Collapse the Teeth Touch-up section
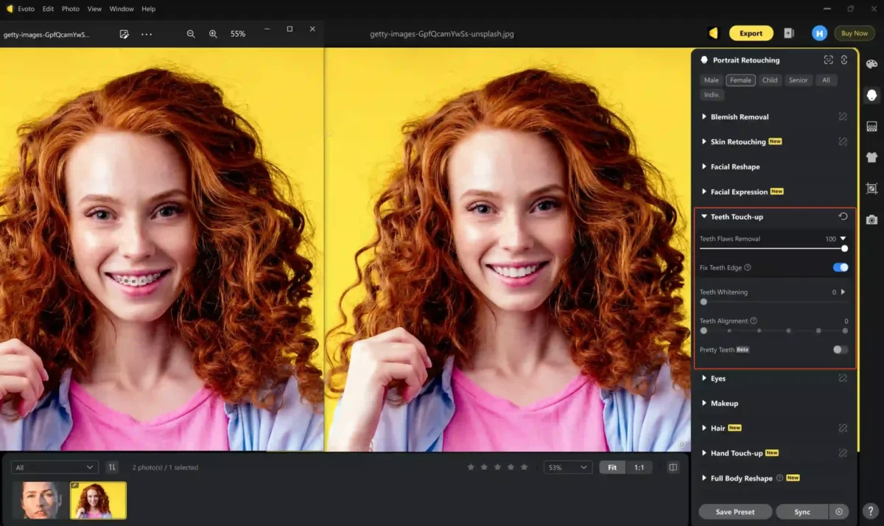Image resolution: width=884 pixels, height=526 pixels. (x=704, y=217)
